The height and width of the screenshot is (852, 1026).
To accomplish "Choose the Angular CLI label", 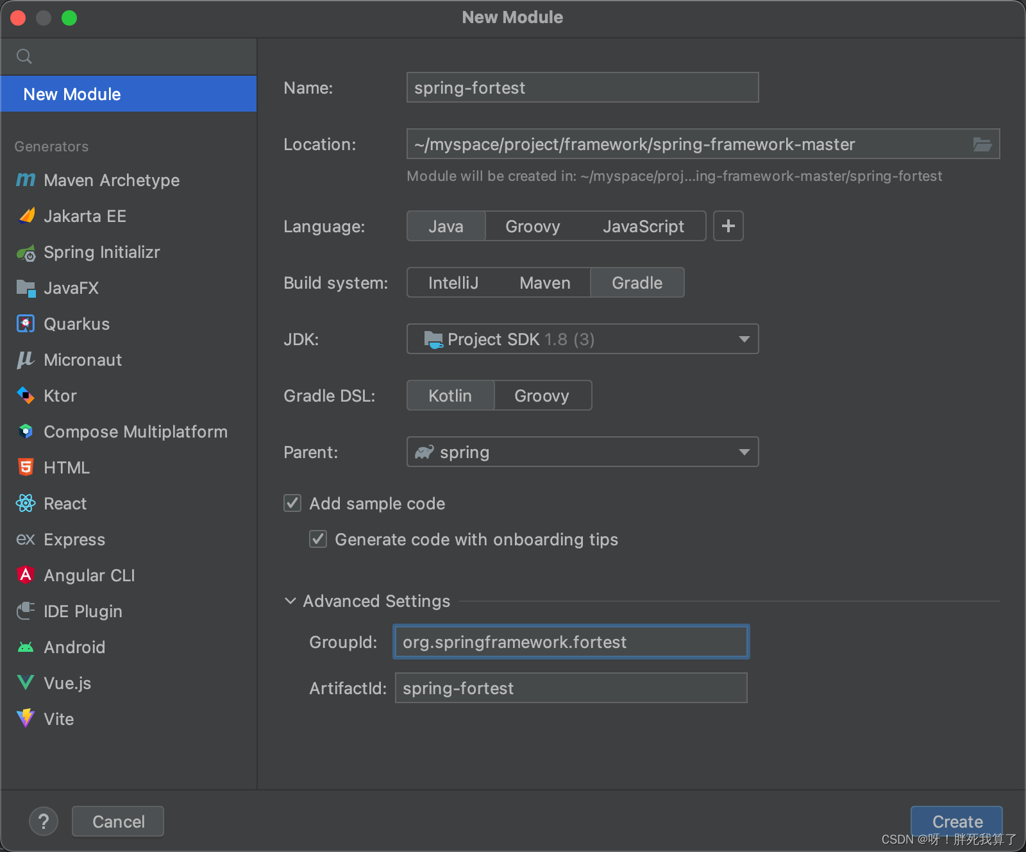I will pos(90,575).
